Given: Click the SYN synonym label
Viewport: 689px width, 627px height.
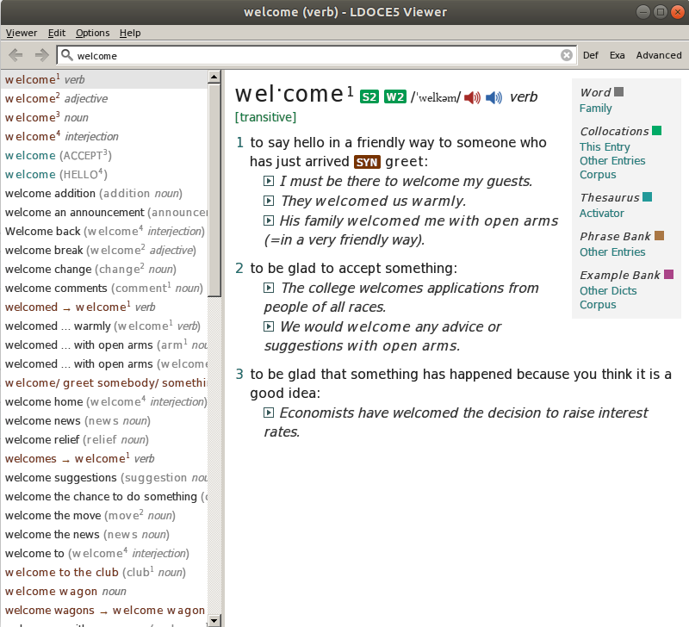Looking at the screenshot, I should (x=367, y=162).
